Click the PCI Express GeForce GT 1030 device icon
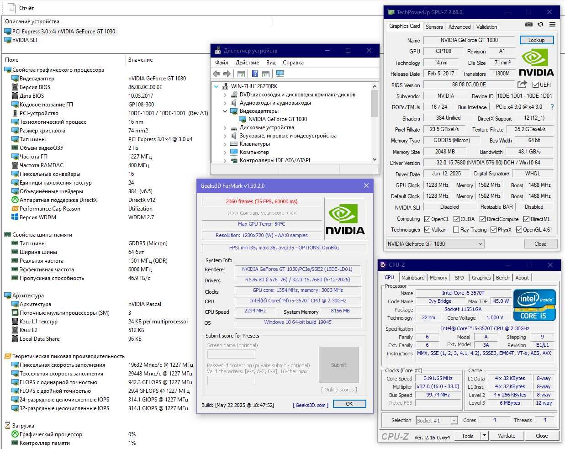This screenshot has height=449, width=565. [x=8, y=32]
